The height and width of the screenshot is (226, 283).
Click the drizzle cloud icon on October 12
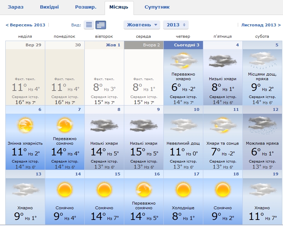point(262,125)
